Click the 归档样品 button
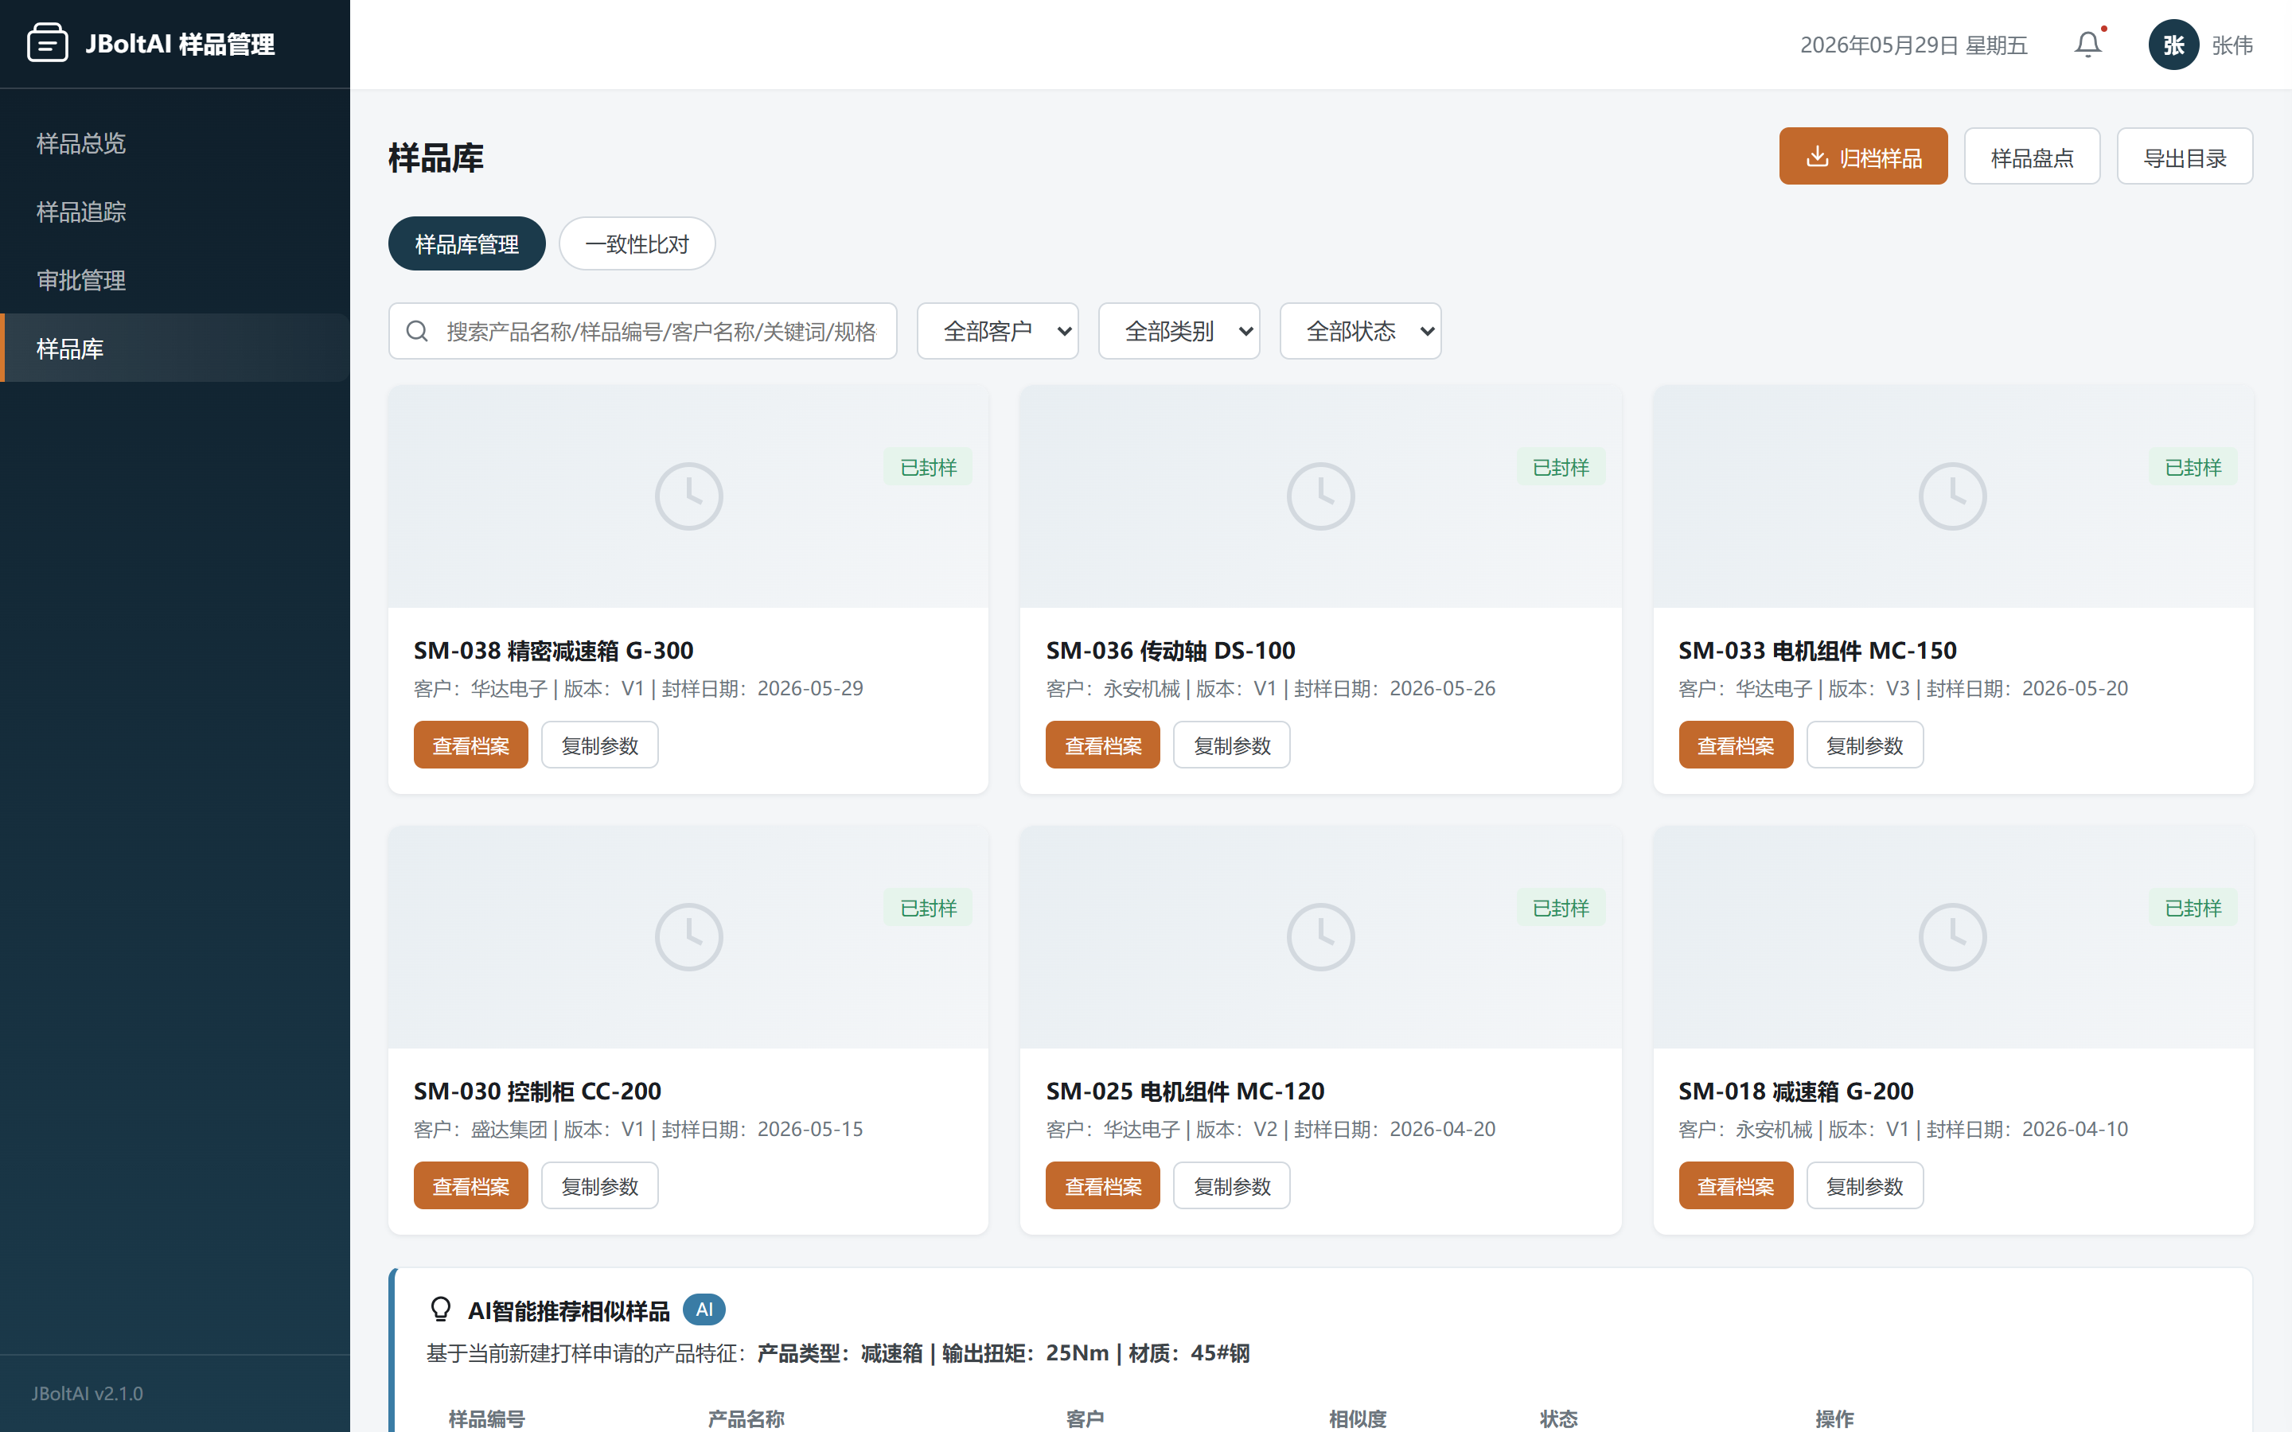Viewport: 2292px width, 1432px height. (x=1863, y=156)
